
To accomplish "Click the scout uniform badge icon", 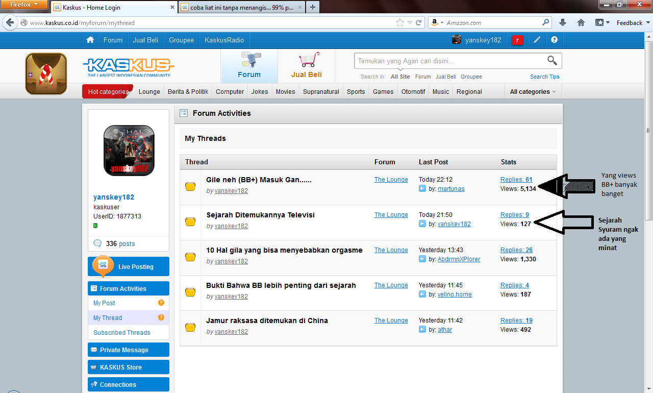I will click(46, 73).
